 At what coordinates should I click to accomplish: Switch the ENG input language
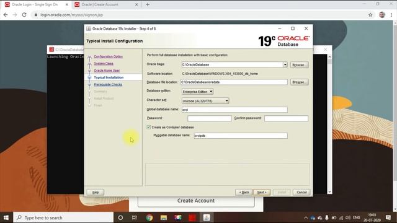pos(357,217)
